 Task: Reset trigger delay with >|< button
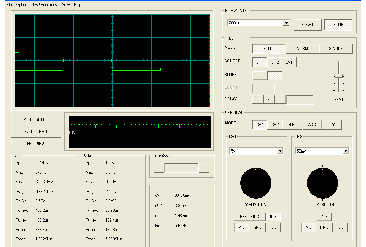pyautogui.click(x=258, y=99)
